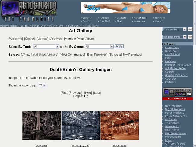Viewport: 196px width, 147px height.
Task: Open the MarketPlace header menu item
Action: (x=140, y=18)
